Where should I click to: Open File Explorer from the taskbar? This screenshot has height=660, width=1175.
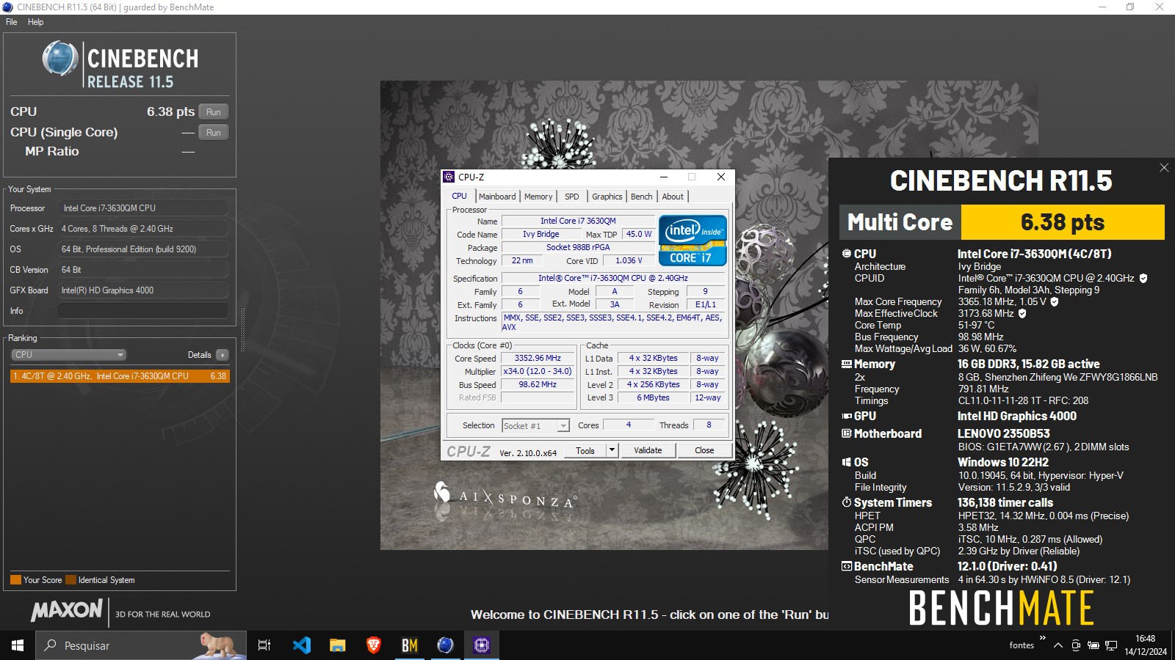click(x=337, y=645)
